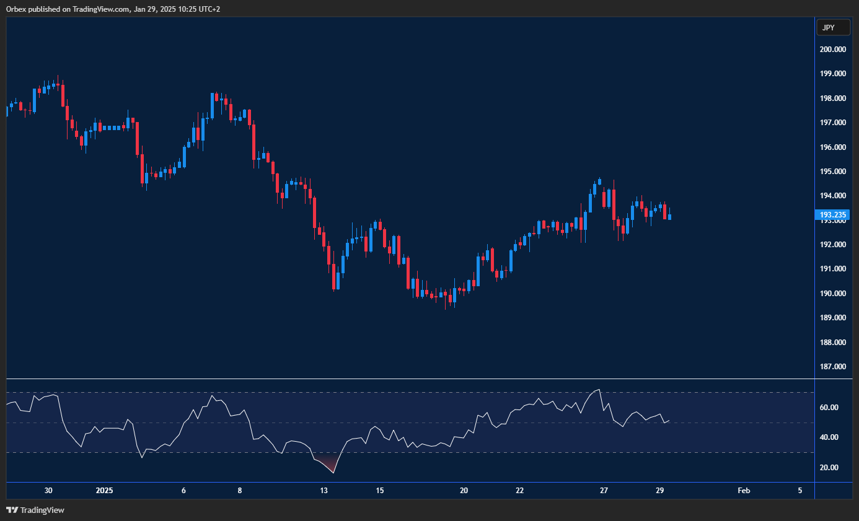
Task: Click the 13 date label on time axis
Action: (324, 491)
